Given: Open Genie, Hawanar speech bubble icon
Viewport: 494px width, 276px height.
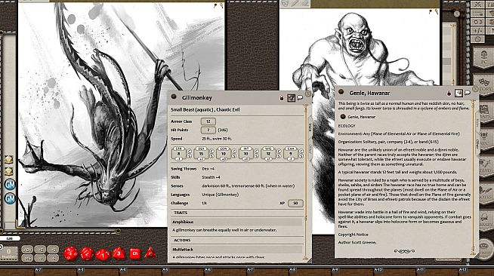Looking at the screenshot, I should [x=468, y=93].
